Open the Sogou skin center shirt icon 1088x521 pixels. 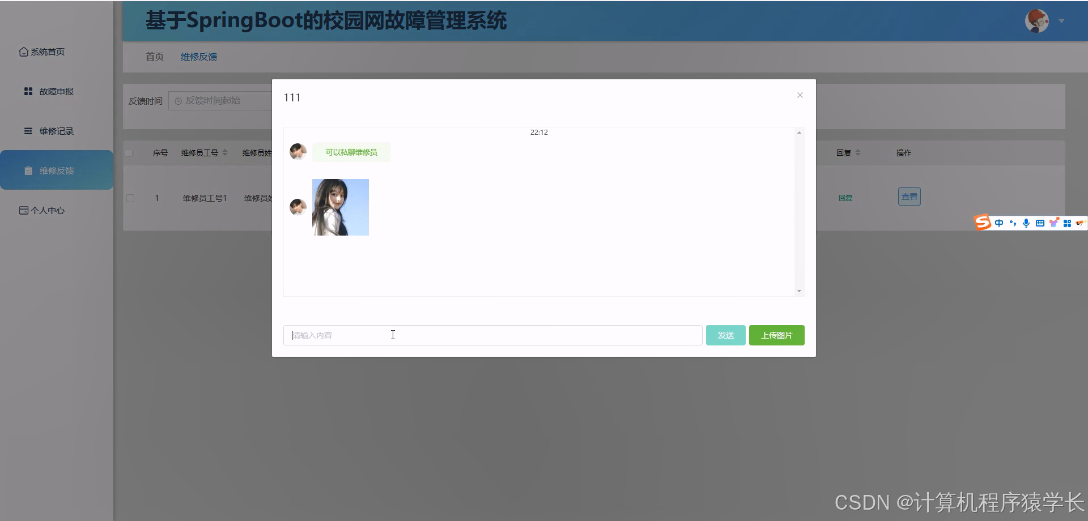(1055, 223)
